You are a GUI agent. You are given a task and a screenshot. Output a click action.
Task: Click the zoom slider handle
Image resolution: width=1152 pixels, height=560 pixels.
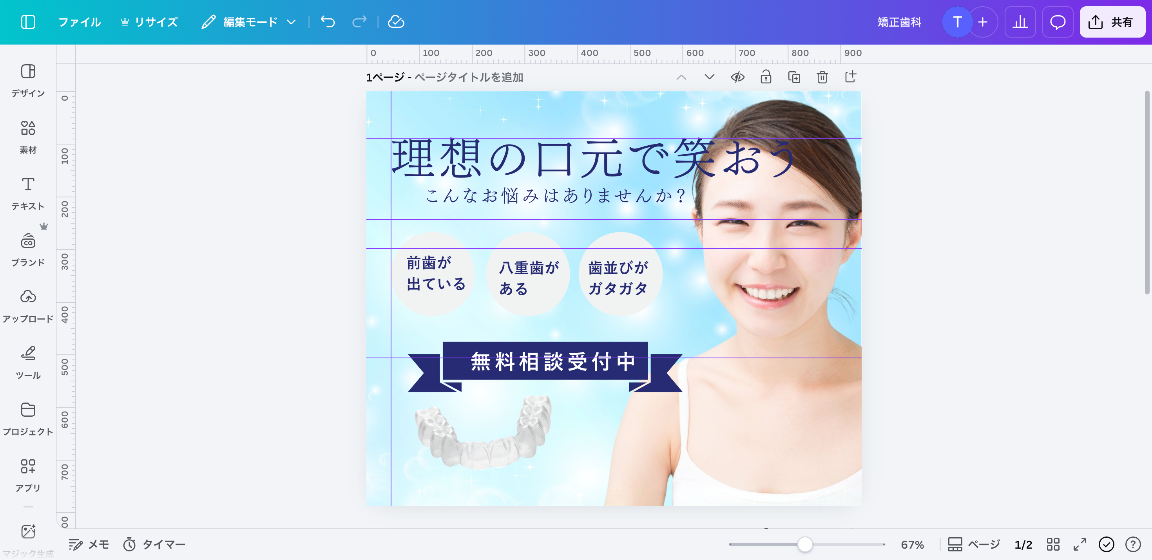point(804,544)
